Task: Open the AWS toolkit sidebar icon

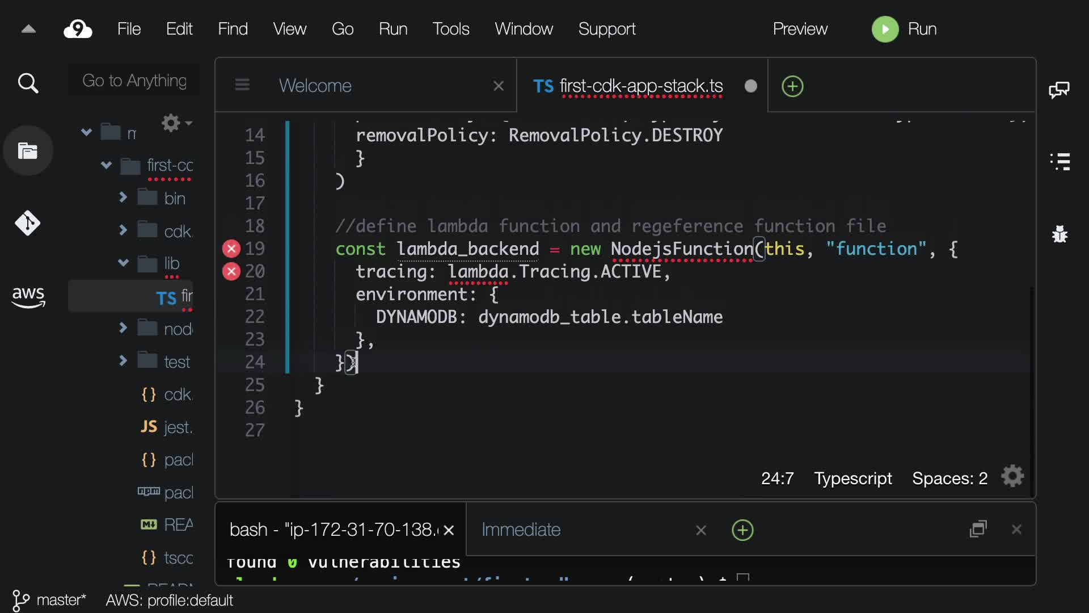Action: 28,296
